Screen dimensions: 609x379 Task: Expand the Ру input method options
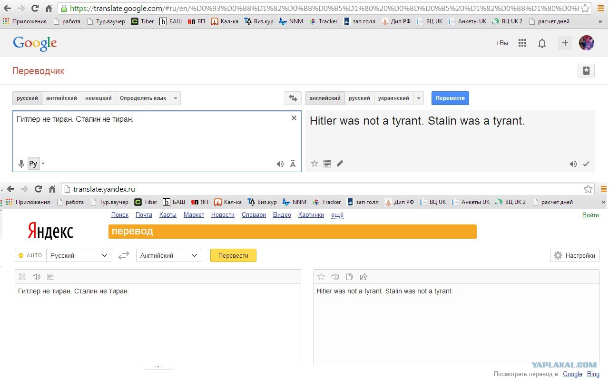click(43, 164)
